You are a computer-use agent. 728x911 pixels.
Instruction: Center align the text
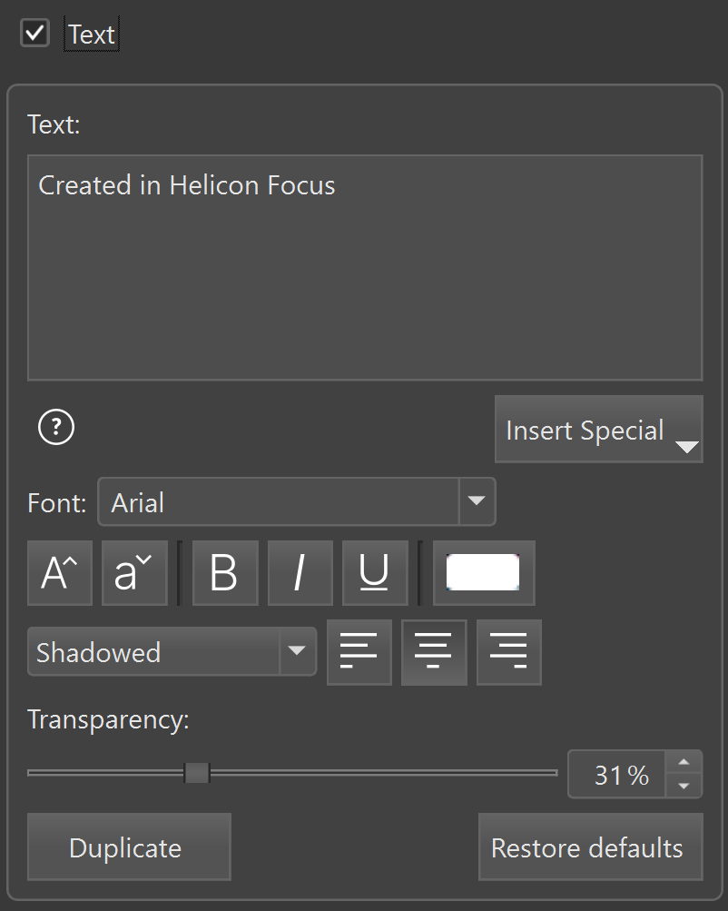[x=434, y=652]
